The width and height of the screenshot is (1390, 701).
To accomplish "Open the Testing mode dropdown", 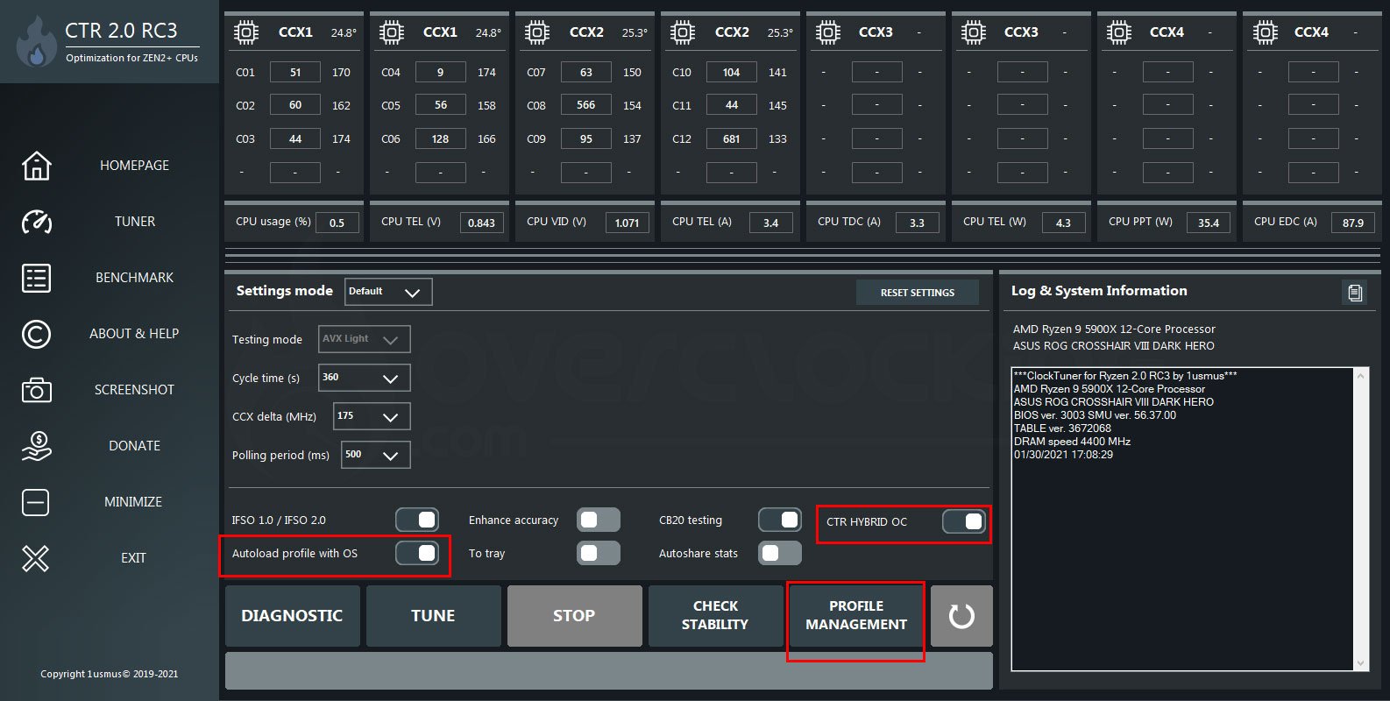I will click(x=364, y=339).
